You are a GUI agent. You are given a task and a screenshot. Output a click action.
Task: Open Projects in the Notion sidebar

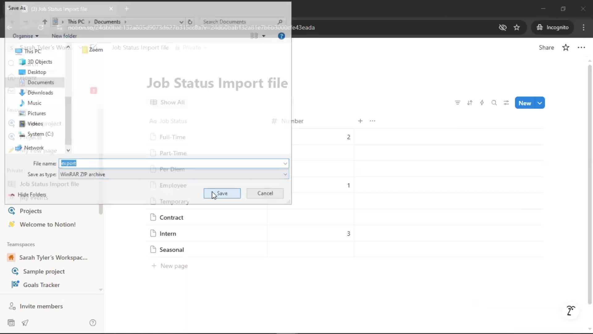31,211
